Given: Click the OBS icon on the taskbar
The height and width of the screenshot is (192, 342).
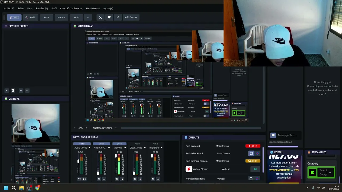Looking at the screenshot, I should click(x=29, y=188).
